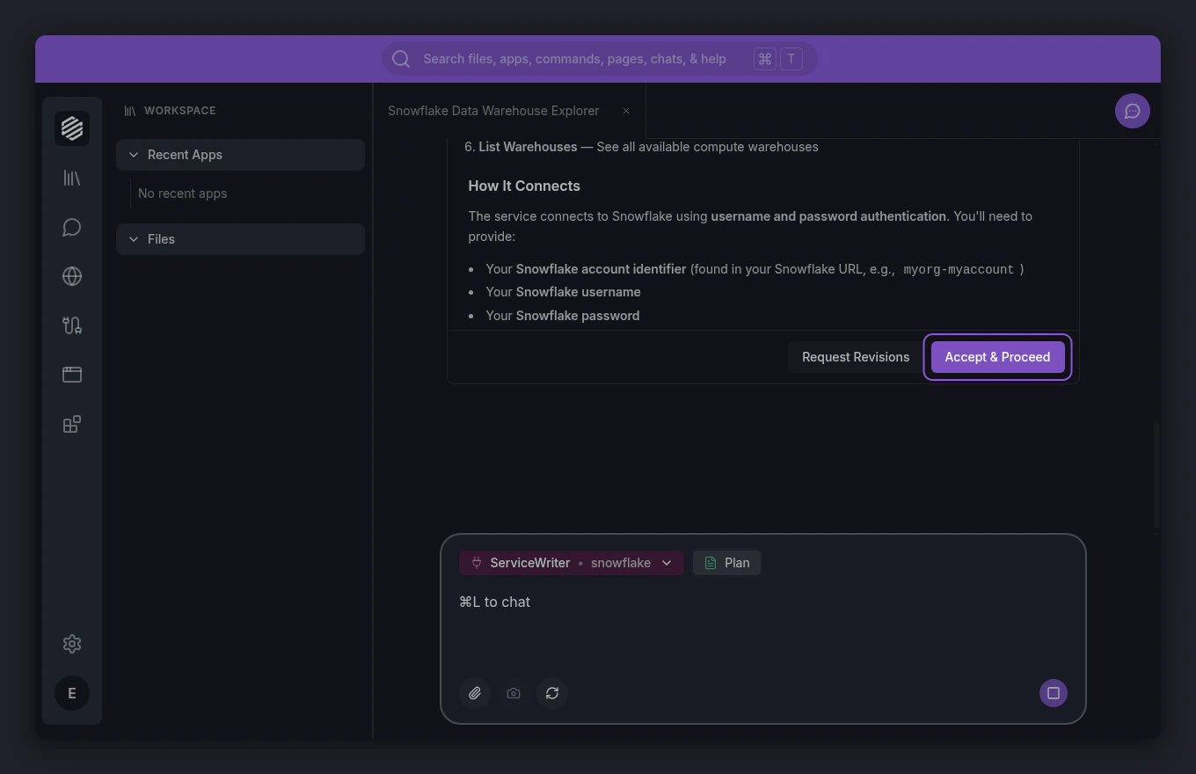
Task: Click the search magnifier icon
Action: (x=401, y=59)
